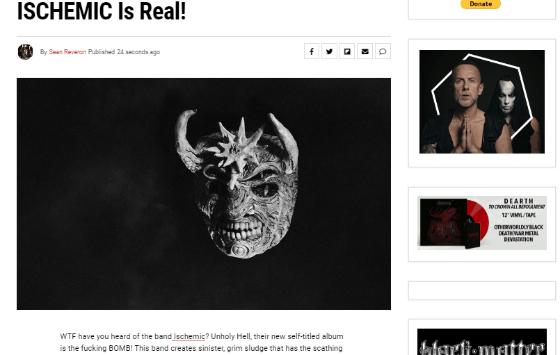Open the Dearth vinyl/tape banner ad
Image resolution: width=560 pixels, height=355 pixels.
[x=482, y=223]
